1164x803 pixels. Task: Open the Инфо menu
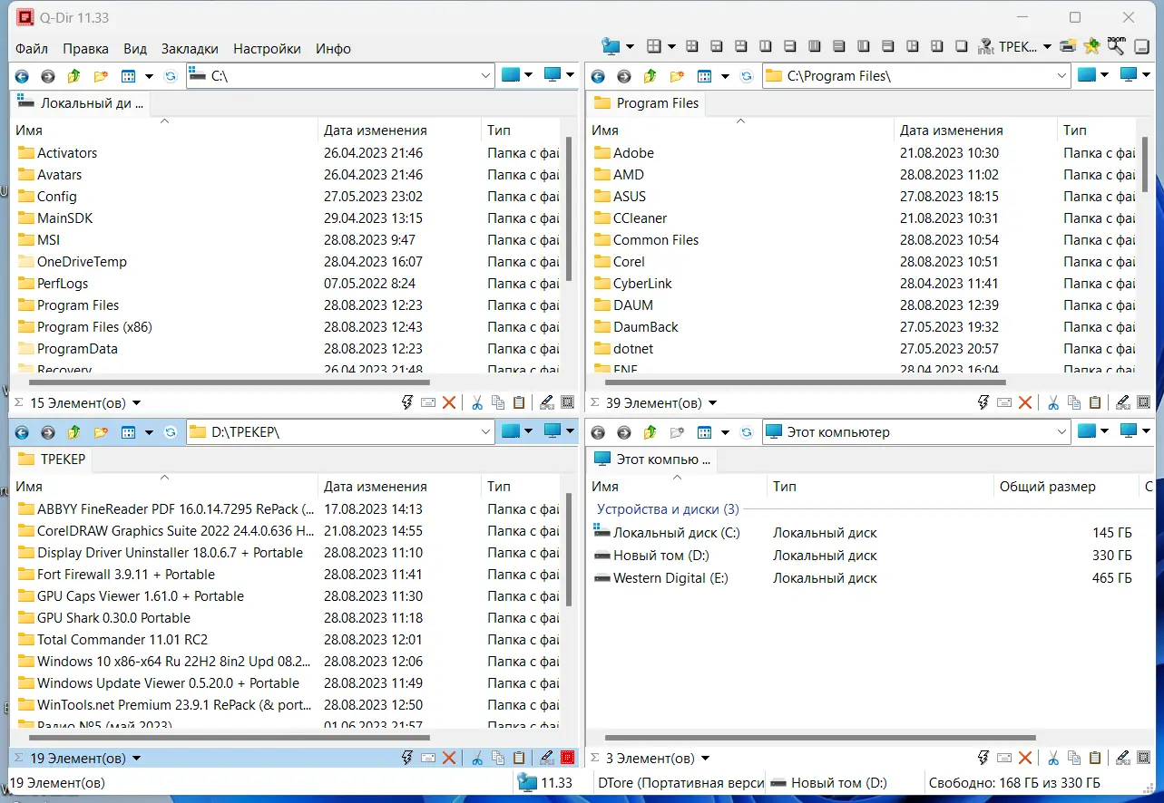tap(333, 49)
